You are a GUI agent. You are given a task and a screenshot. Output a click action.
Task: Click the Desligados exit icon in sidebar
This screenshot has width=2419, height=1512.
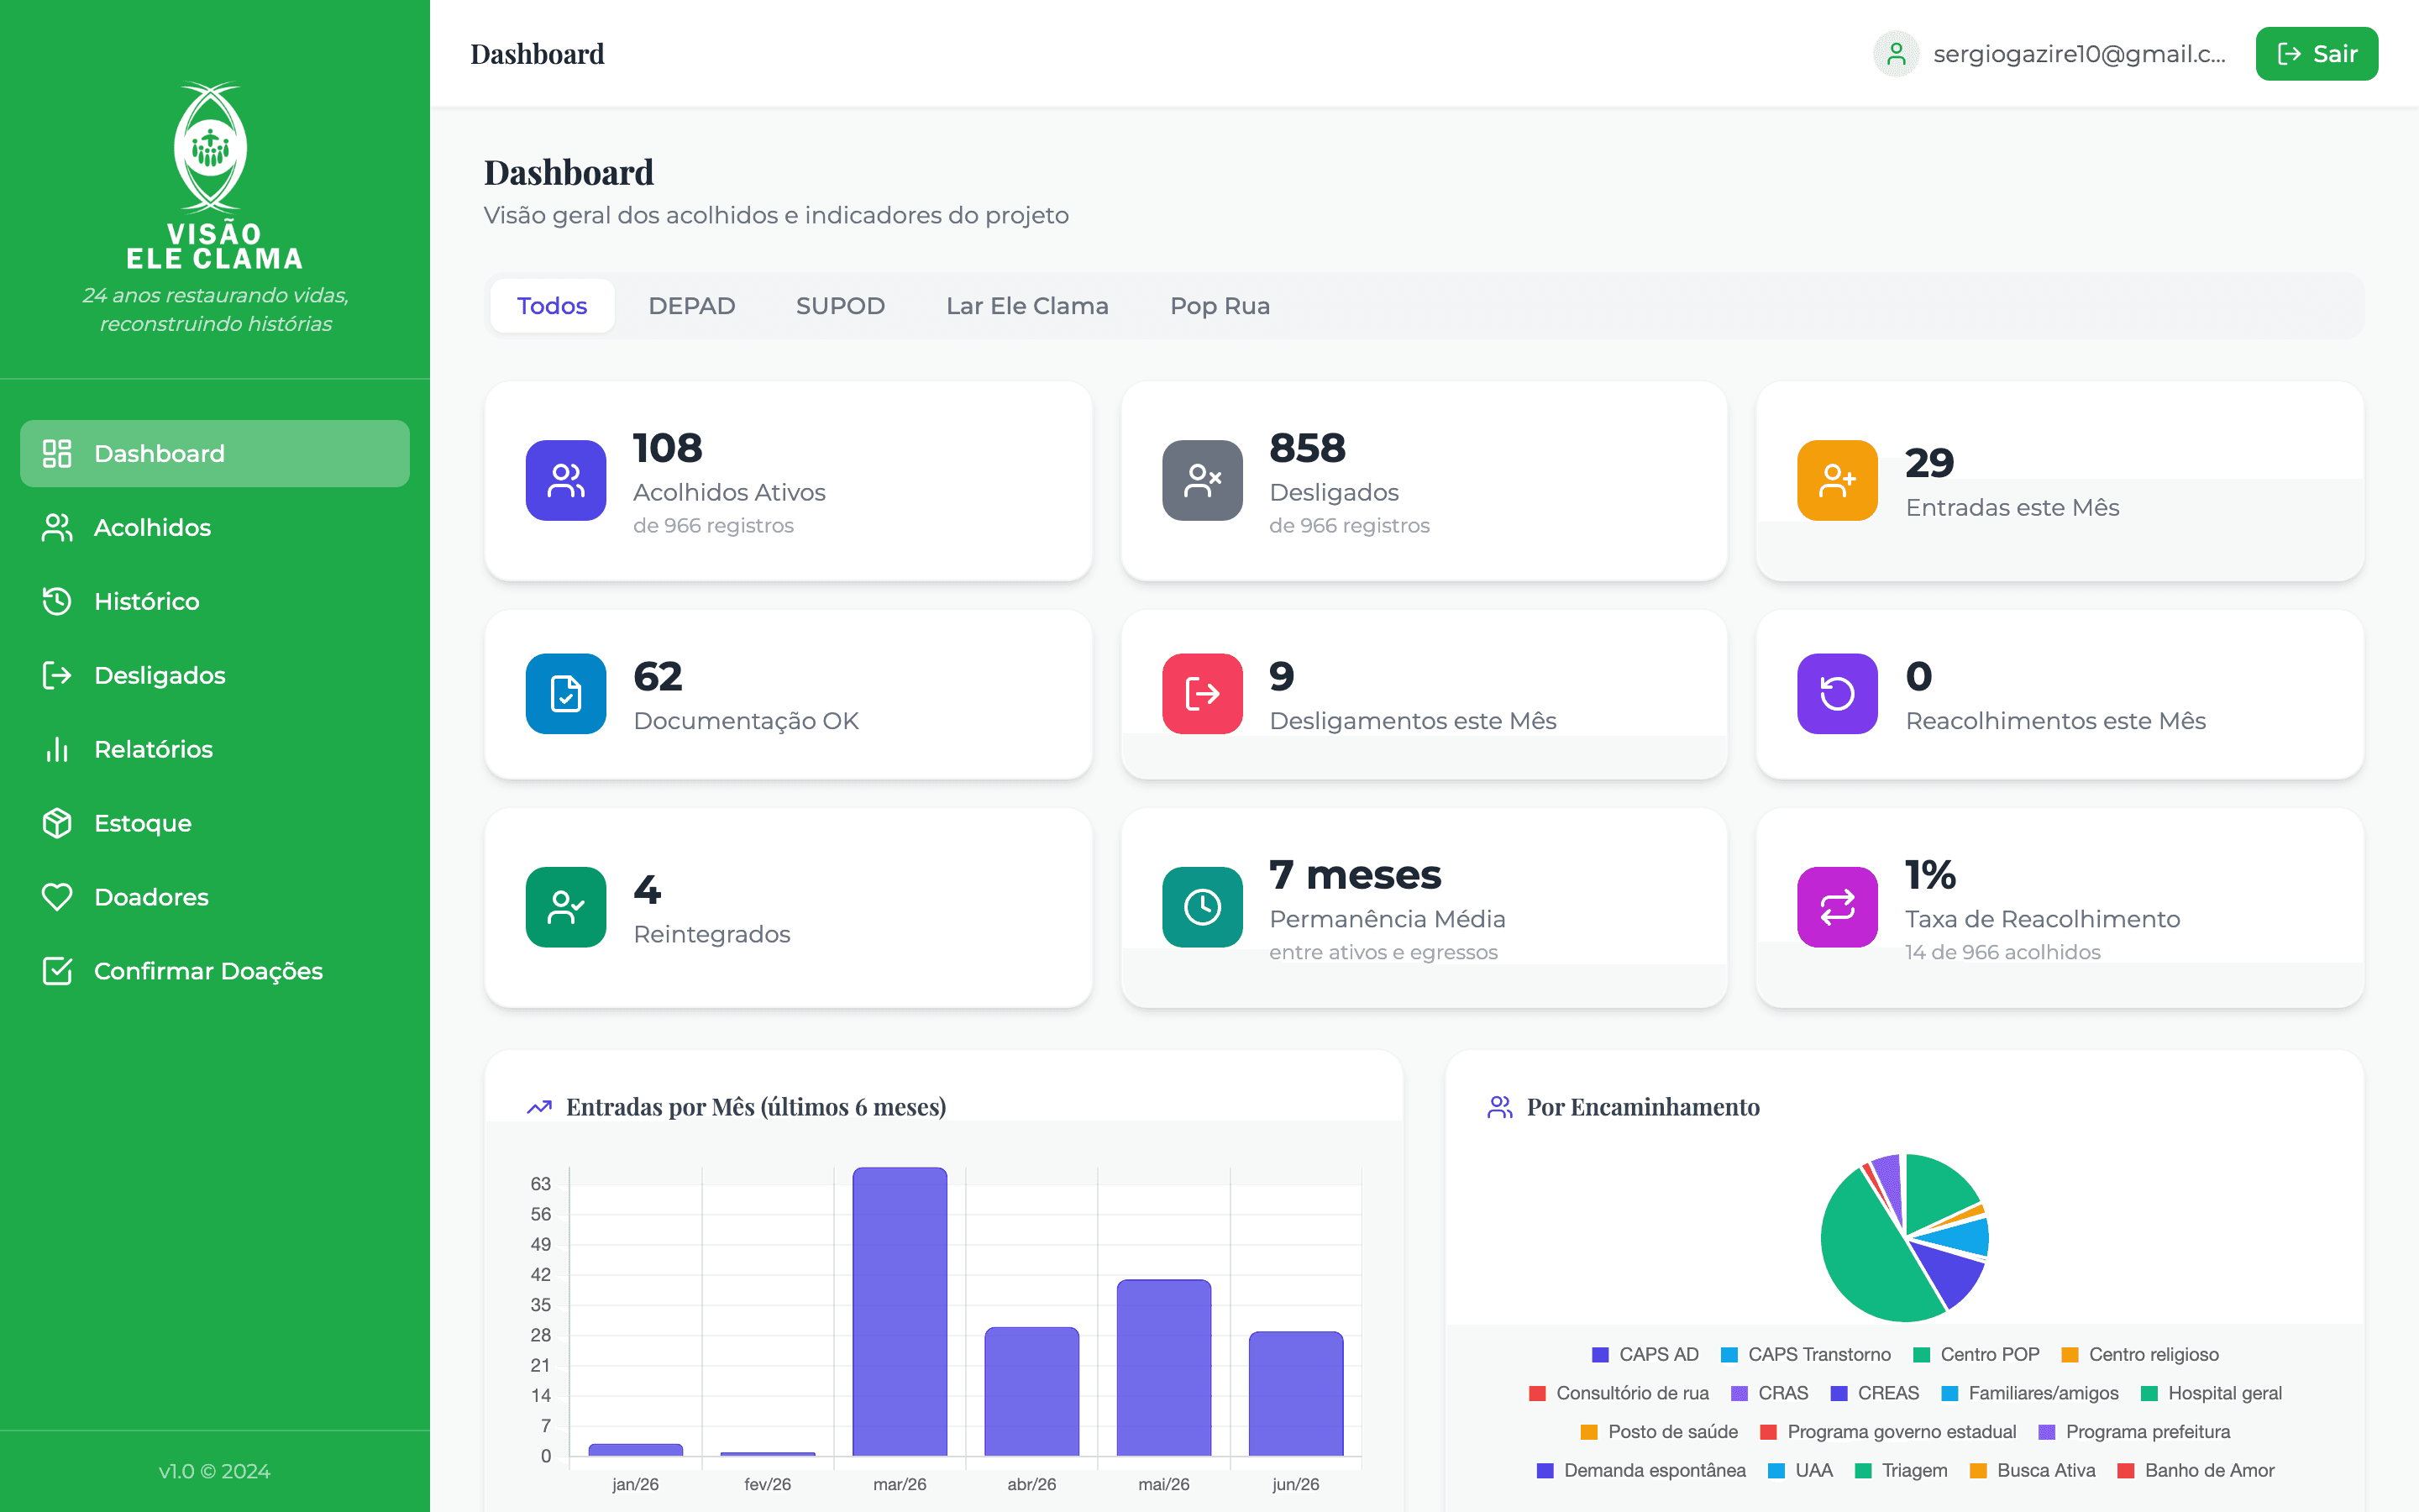pyautogui.click(x=57, y=675)
